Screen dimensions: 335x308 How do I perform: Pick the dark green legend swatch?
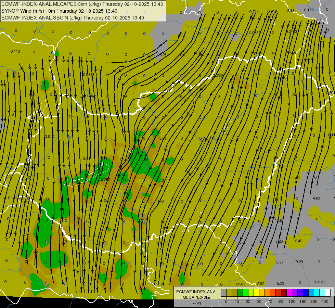click(240, 293)
